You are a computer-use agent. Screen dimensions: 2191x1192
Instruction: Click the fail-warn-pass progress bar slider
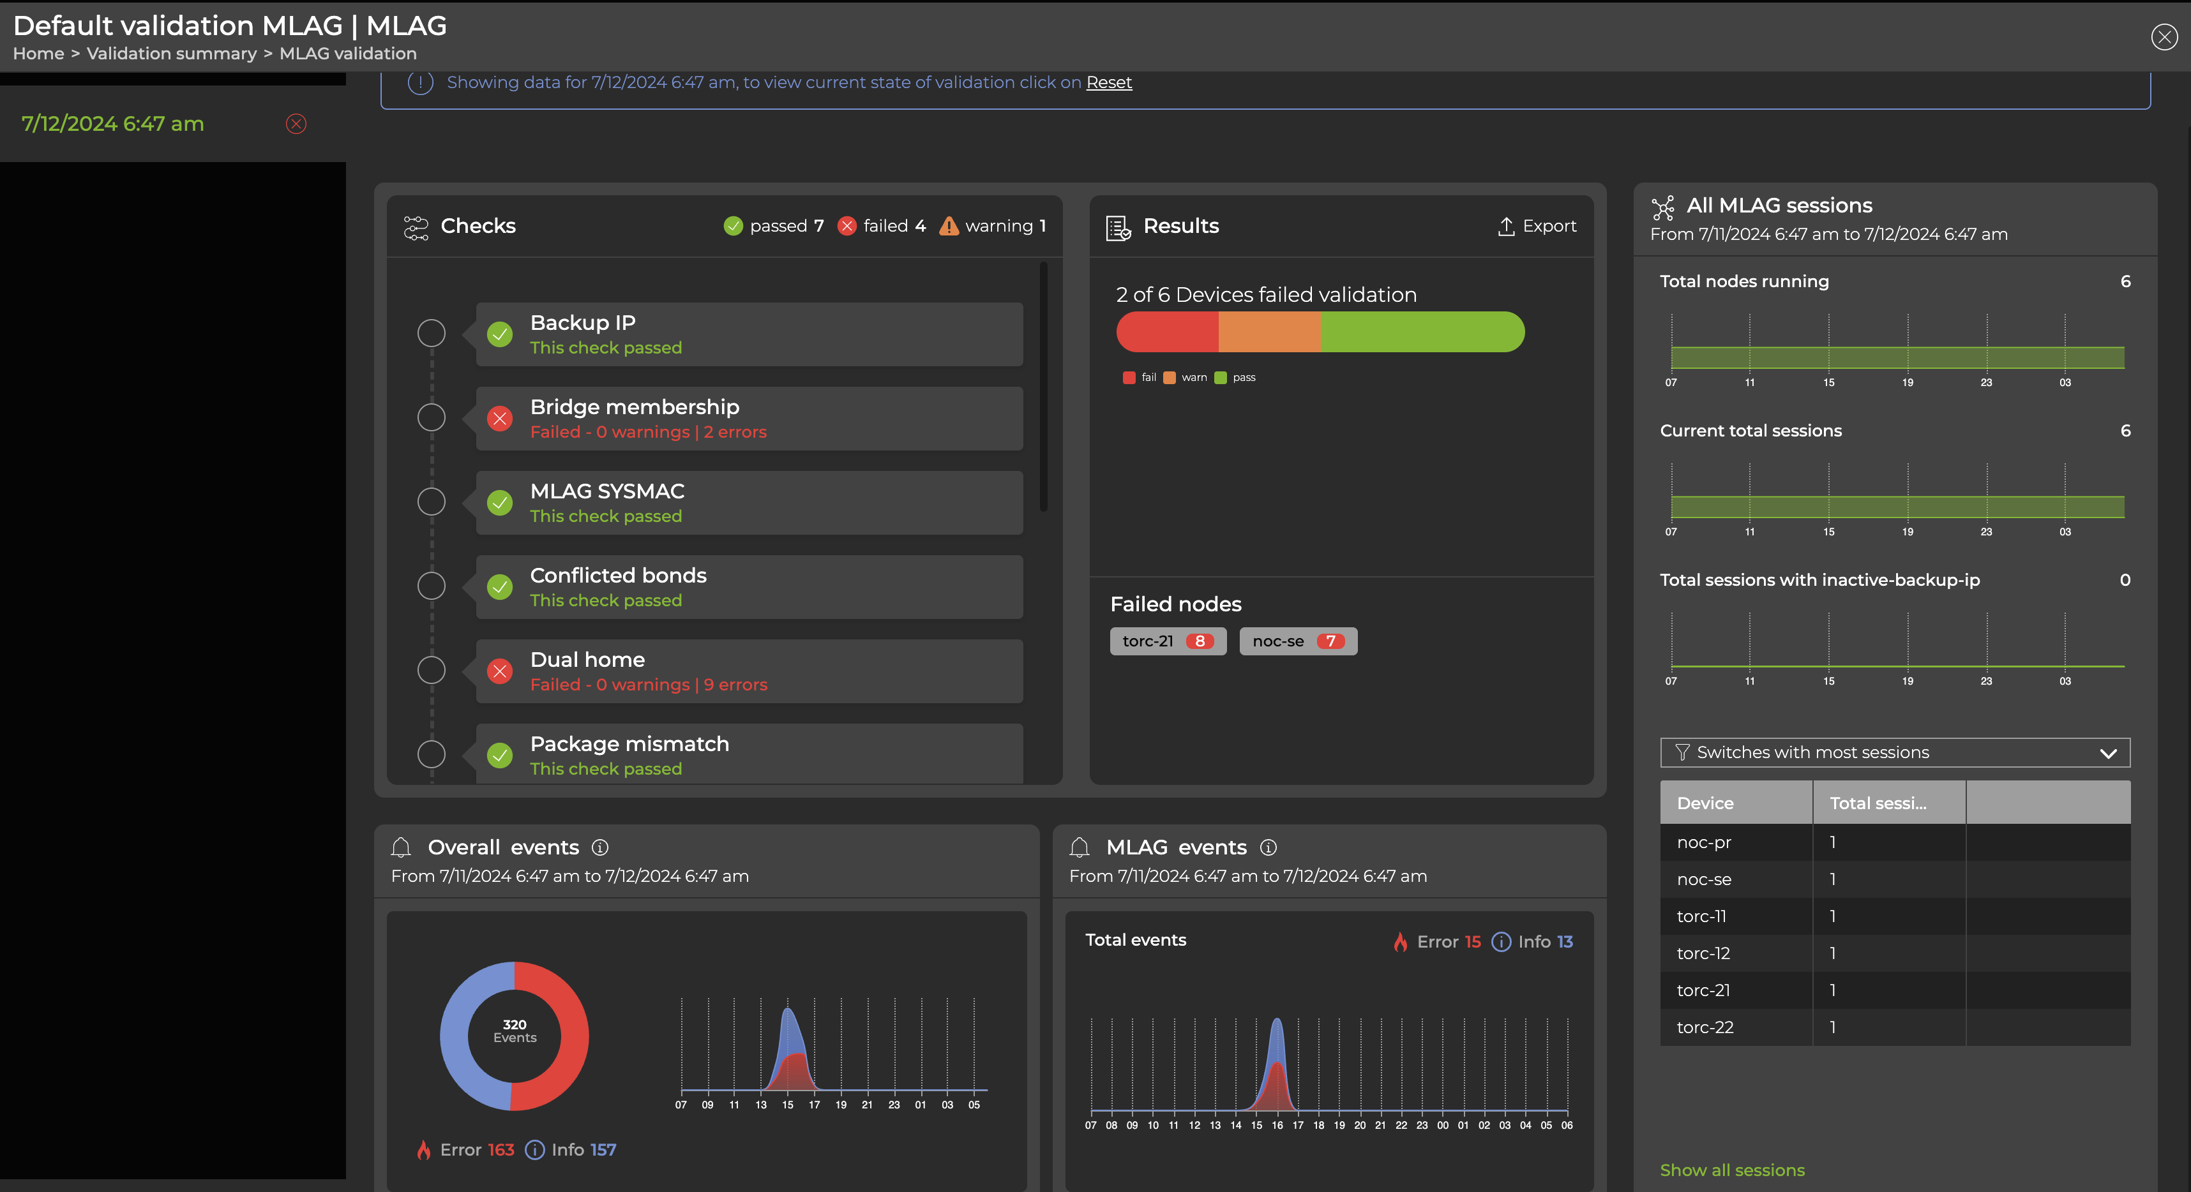pyautogui.click(x=1320, y=331)
